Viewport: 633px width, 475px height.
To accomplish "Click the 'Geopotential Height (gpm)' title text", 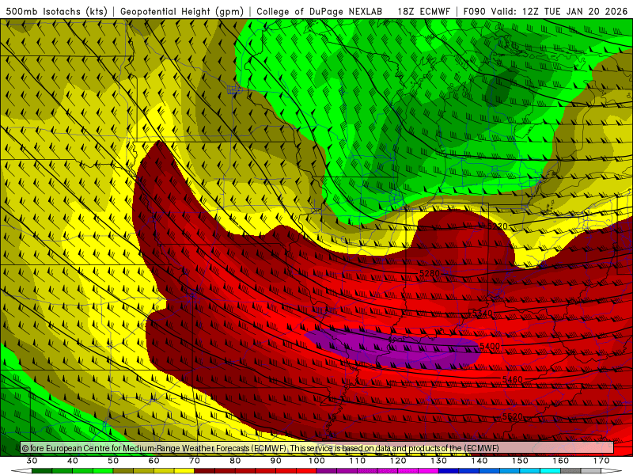I will pyautogui.click(x=182, y=11).
